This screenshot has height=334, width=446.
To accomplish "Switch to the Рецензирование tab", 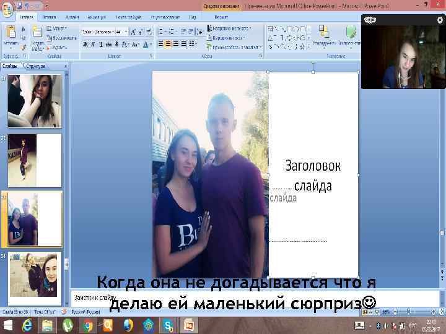I will (x=165, y=17).
